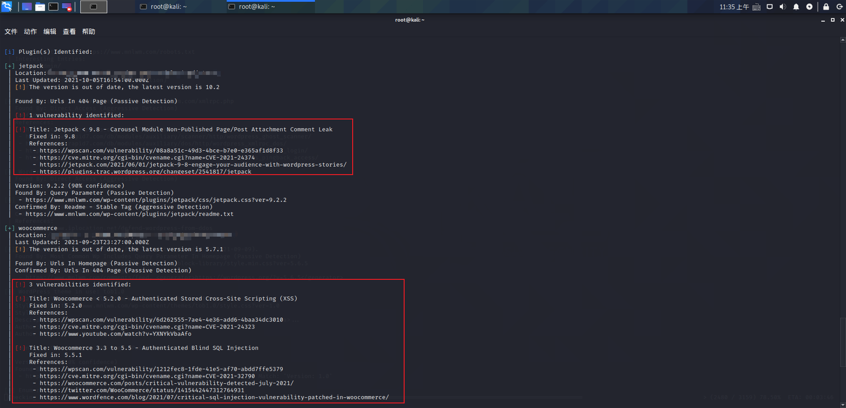Screen dimensions: 846x408
Task: Open the 查看 menu
Action: pyautogui.click(x=69, y=32)
